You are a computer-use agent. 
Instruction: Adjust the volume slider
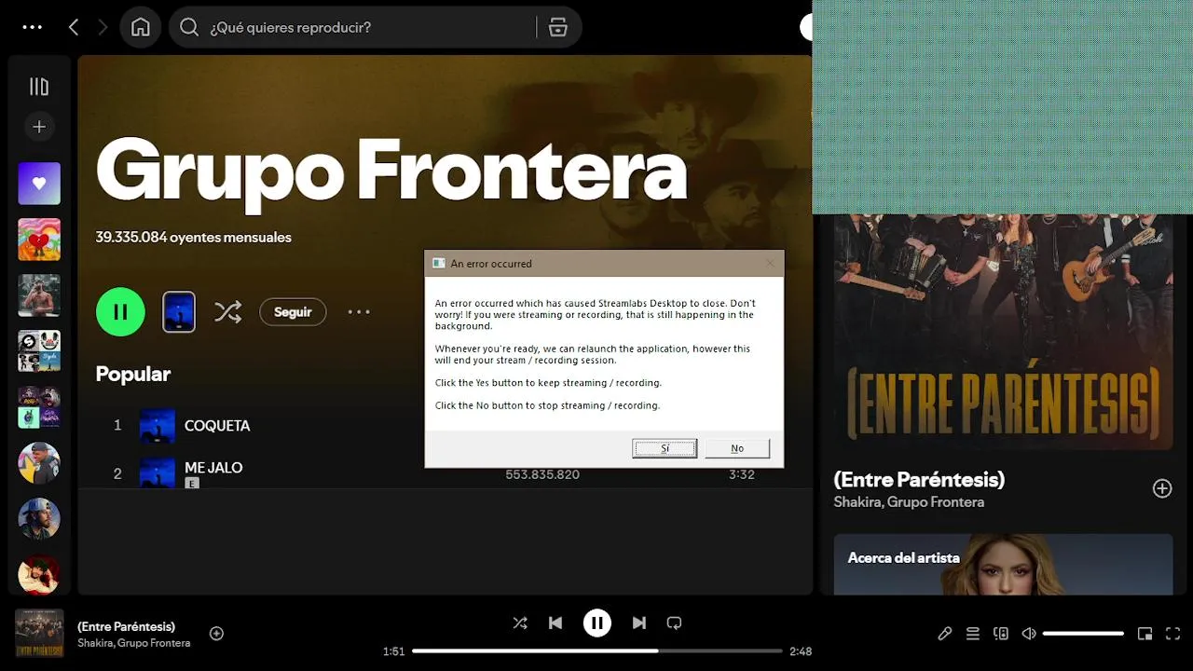(1083, 634)
